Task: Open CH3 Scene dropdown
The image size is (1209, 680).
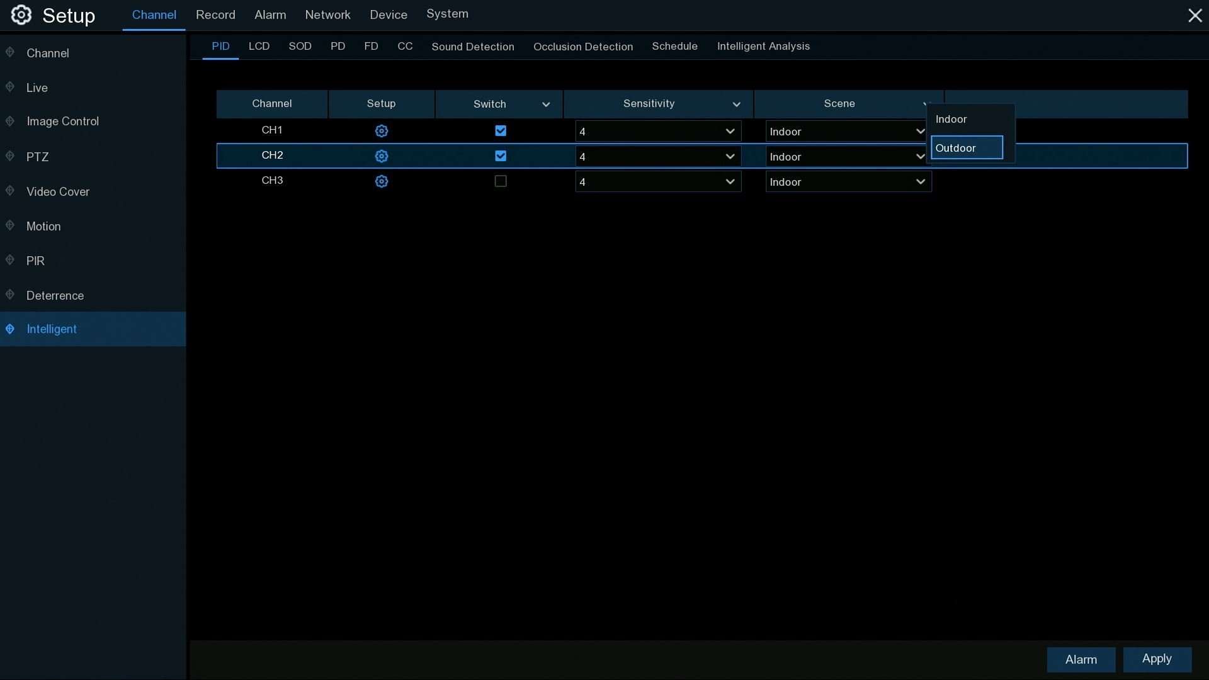Action: (x=848, y=182)
